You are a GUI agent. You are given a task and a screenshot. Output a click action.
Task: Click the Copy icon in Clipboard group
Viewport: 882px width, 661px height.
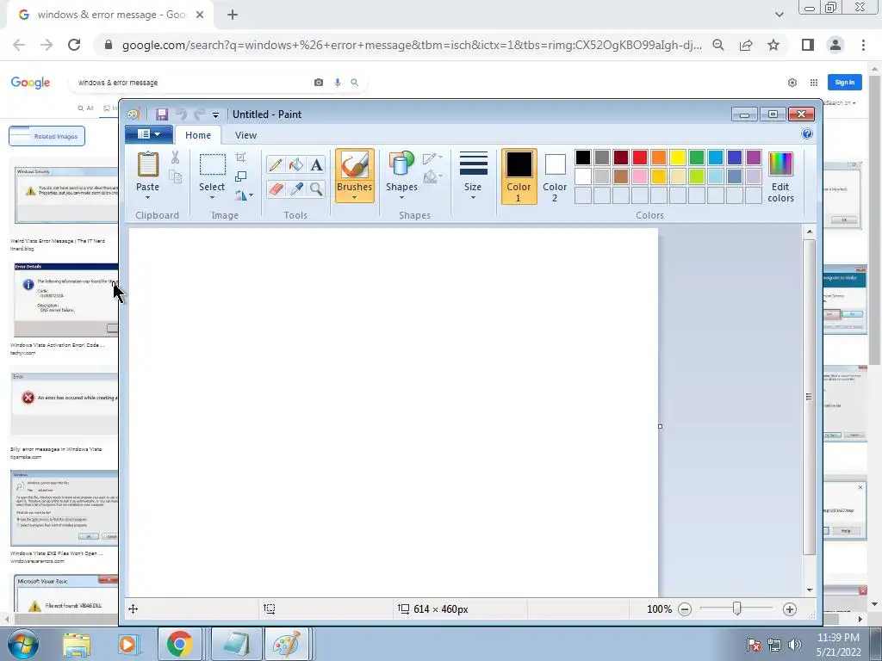click(176, 177)
